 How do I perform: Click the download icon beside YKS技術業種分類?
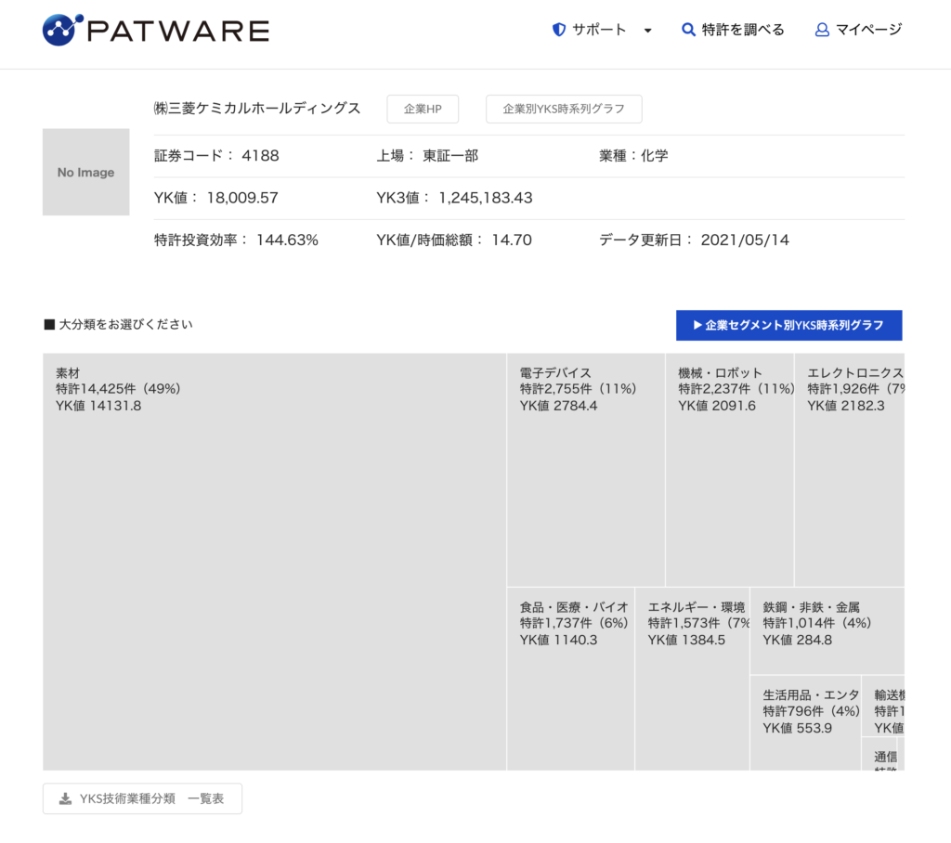[65, 798]
